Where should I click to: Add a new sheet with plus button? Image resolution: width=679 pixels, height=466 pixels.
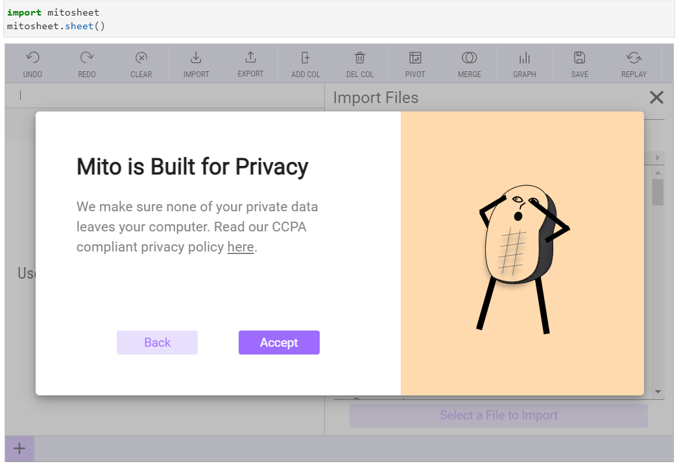[19, 449]
